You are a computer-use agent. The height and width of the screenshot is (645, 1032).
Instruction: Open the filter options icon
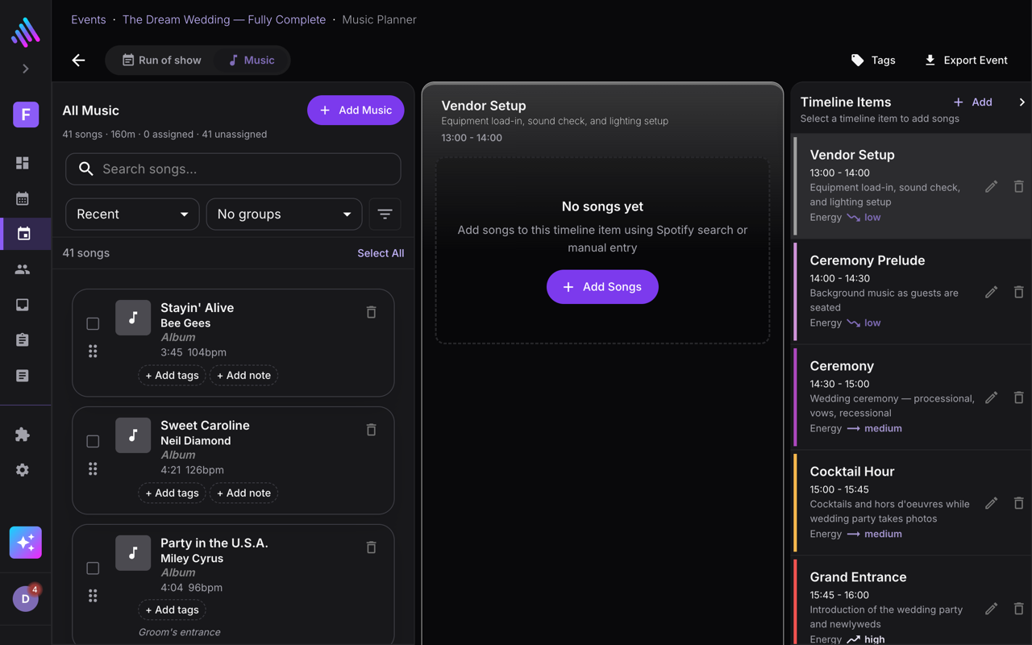pyautogui.click(x=385, y=214)
